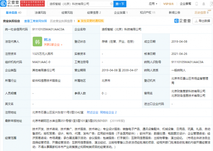The width and height of the screenshot is (213, 151).
Task: Select 北京市石景山区市场监督管理局 registrar value
Action: click(x=190, y=81)
